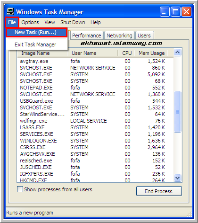Click the Task Manager title bar icon
Image resolution: width=198 pixels, height=223 pixels.
10,12
